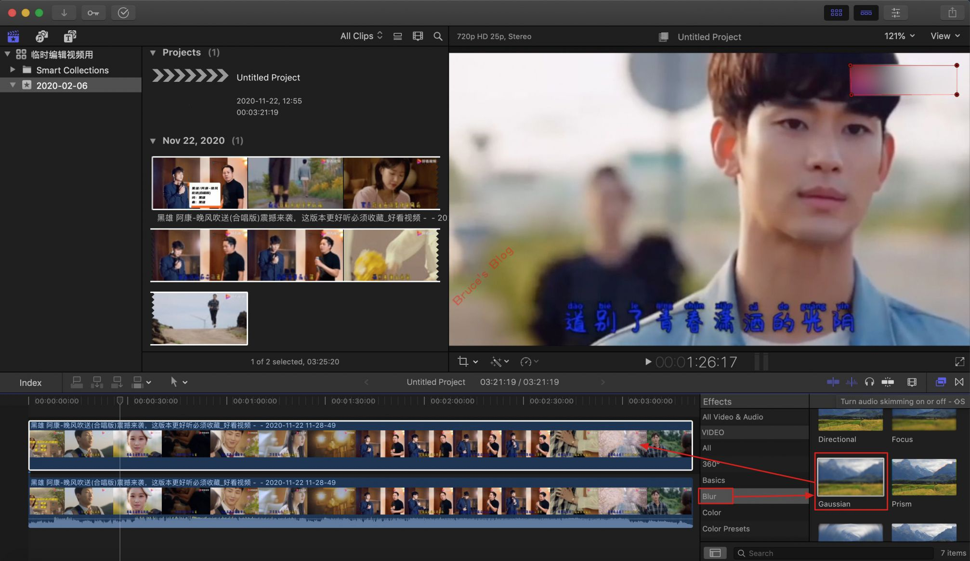The width and height of the screenshot is (970, 561).
Task: Open the Photos and Audio sidebar
Action: (x=42, y=37)
